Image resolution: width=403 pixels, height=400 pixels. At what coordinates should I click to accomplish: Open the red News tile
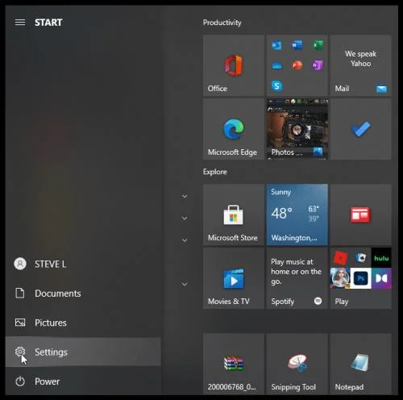pyautogui.click(x=360, y=215)
